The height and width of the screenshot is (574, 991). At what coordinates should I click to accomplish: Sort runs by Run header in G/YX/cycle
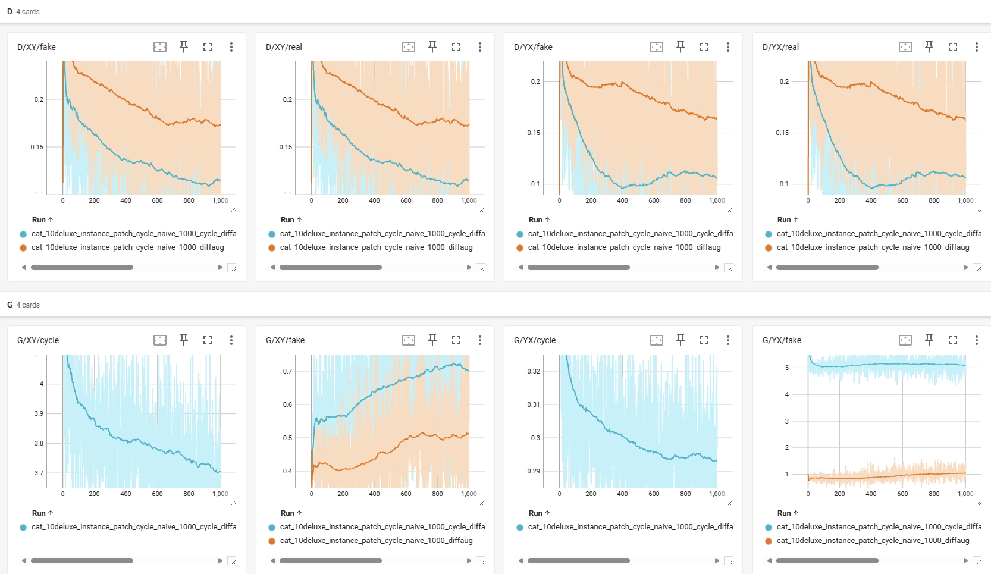coord(540,513)
